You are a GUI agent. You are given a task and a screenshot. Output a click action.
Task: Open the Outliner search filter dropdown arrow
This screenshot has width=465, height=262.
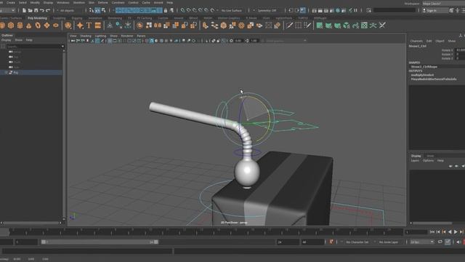62,47
